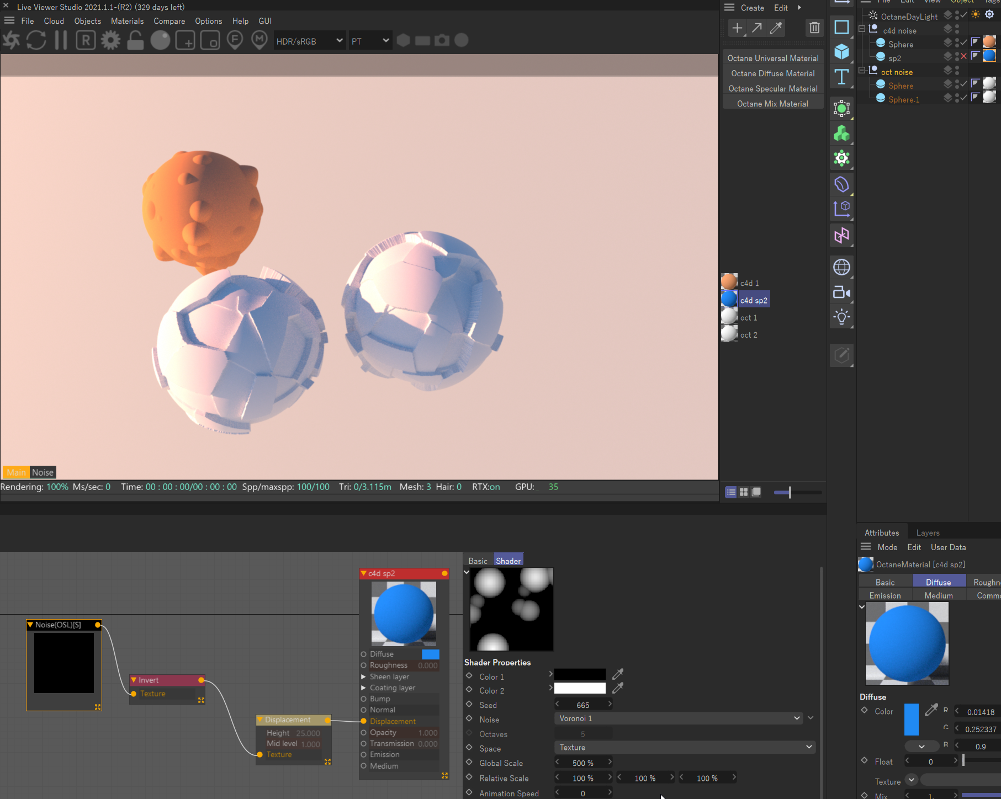Image resolution: width=1001 pixels, height=799 pixels.
Task: Toggle the OctaneDayLight enable checkmark
Action: point(963,15)
